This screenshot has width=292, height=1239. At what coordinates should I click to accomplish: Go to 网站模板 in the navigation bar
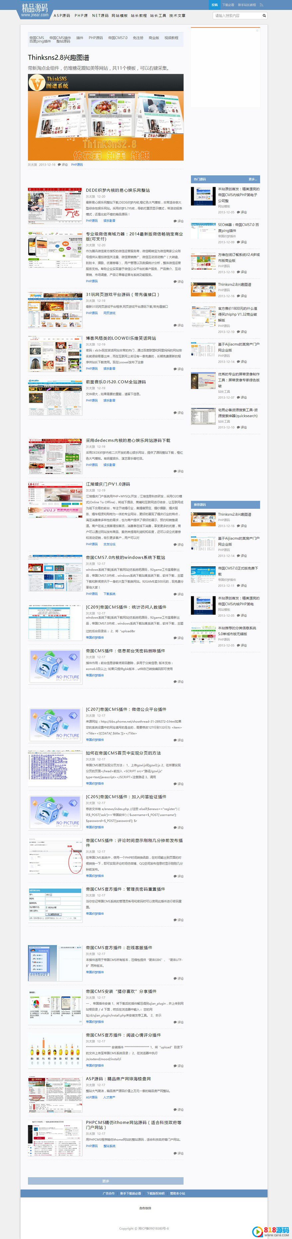pos(119,15)
